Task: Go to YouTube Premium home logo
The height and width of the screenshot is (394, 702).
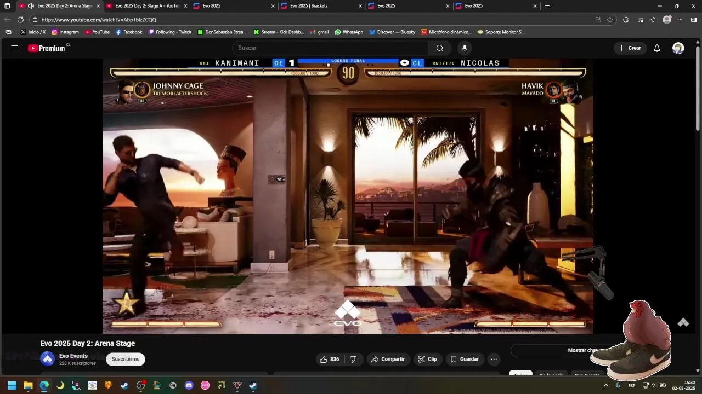Action: tap(47, 48)
